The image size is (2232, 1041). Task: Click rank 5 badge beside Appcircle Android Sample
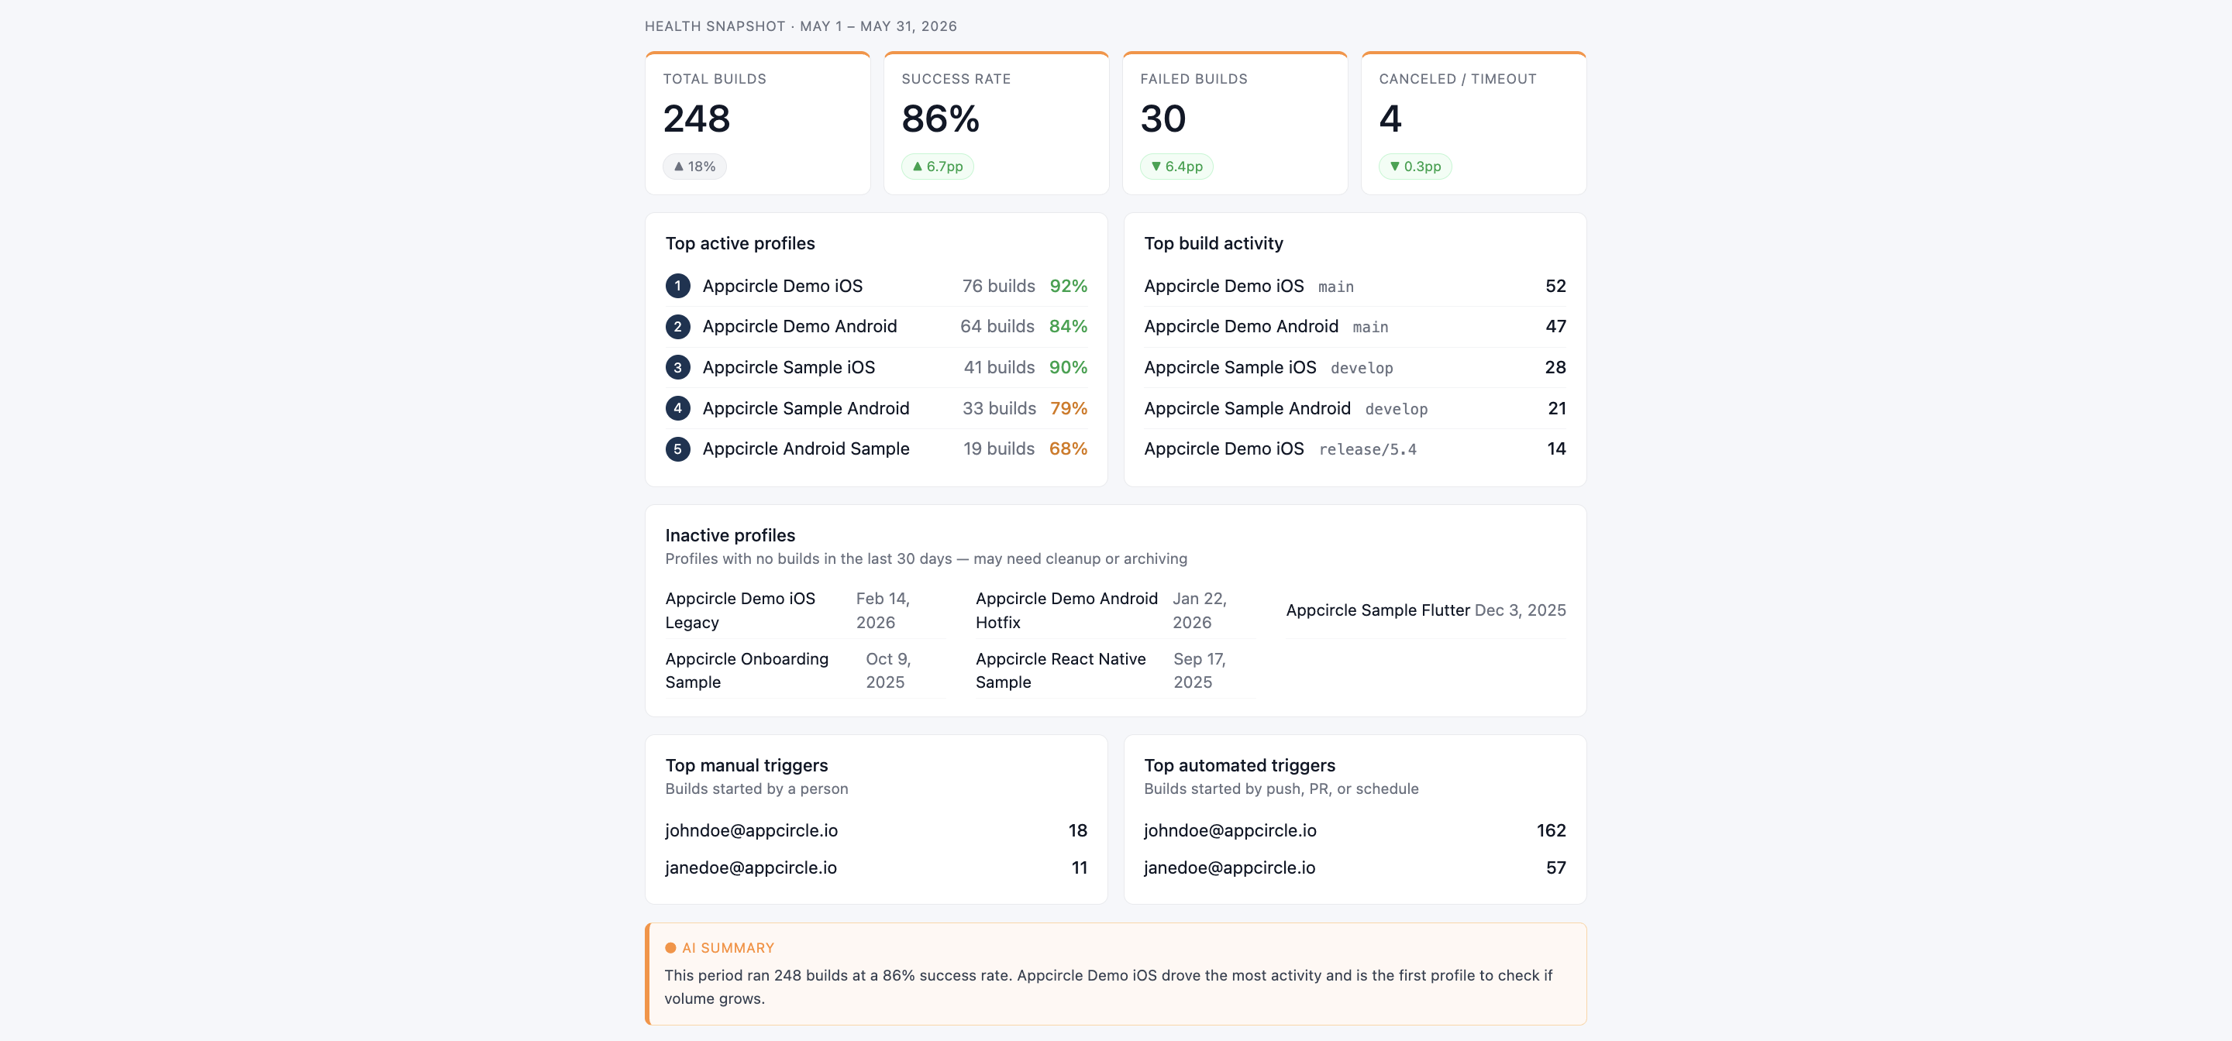677,448
